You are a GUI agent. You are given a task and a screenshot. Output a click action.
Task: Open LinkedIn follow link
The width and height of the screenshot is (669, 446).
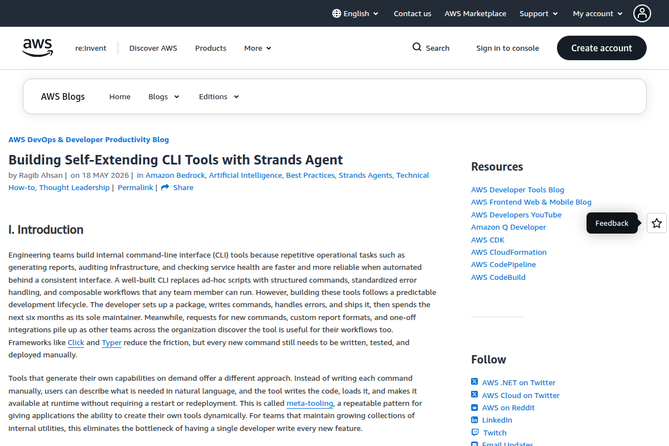[497, 420]
